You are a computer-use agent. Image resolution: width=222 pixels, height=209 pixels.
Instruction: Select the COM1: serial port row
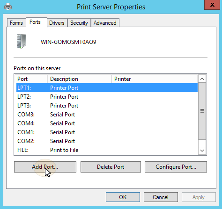point(107,132)
